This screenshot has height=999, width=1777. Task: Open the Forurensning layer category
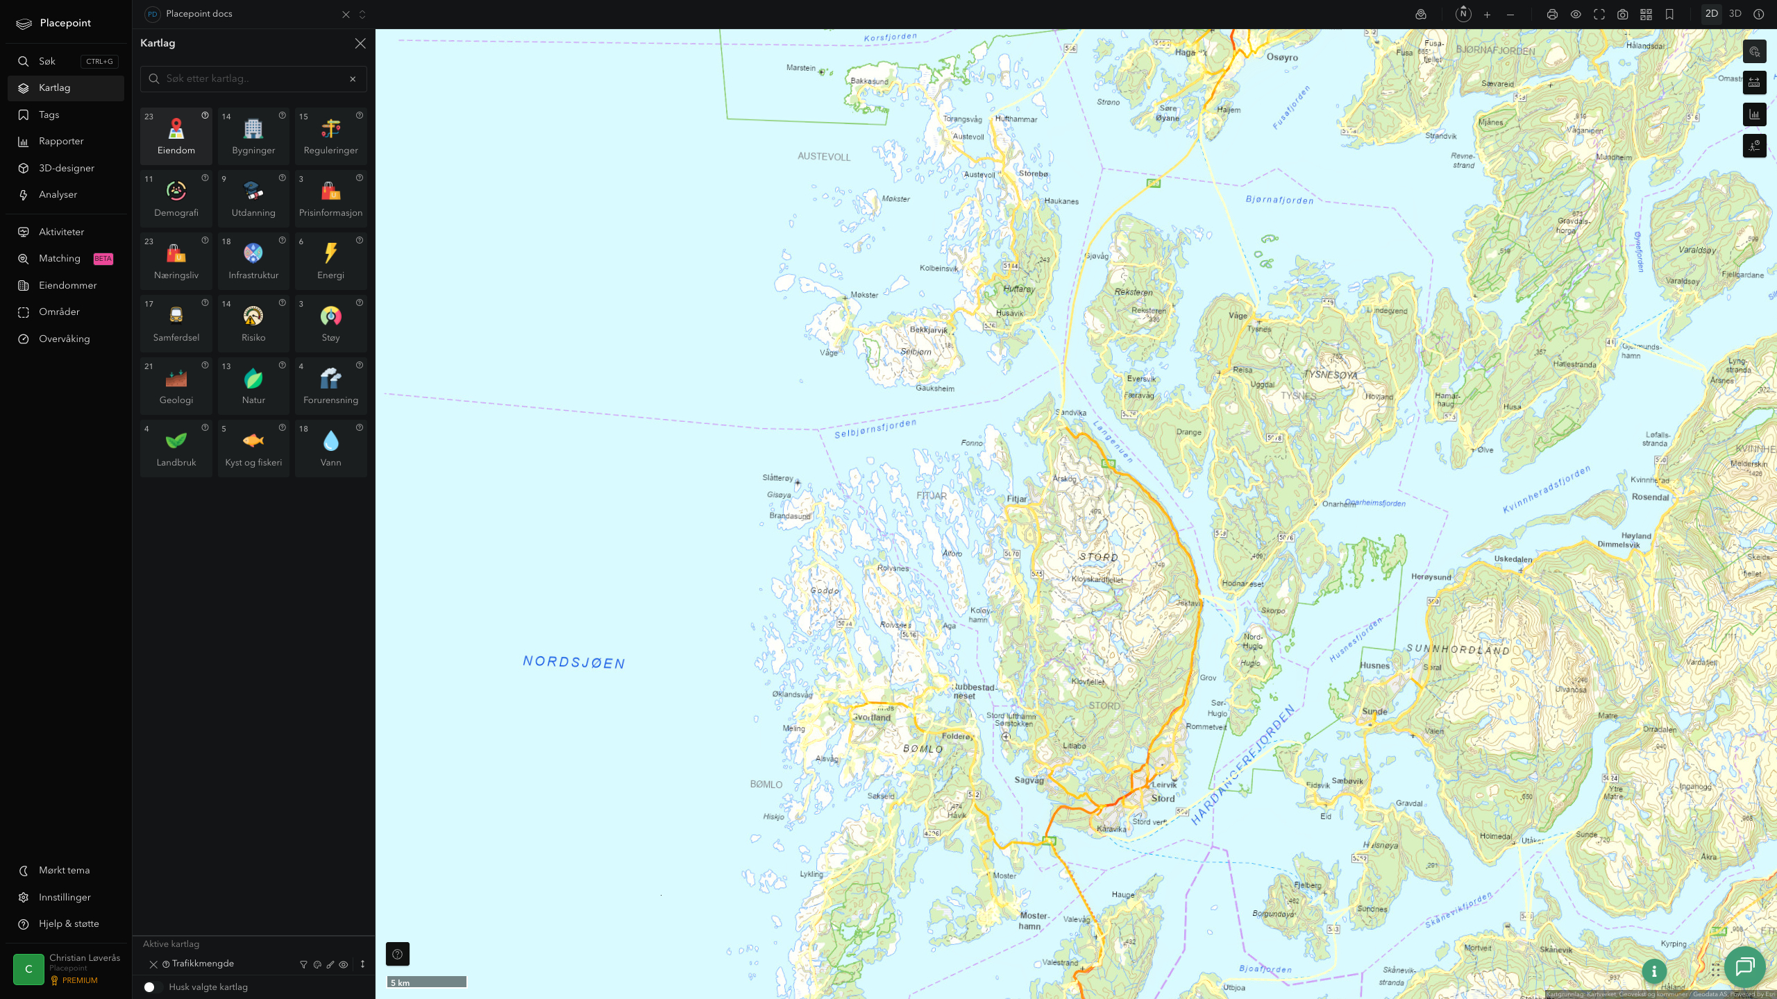[330, 386]
